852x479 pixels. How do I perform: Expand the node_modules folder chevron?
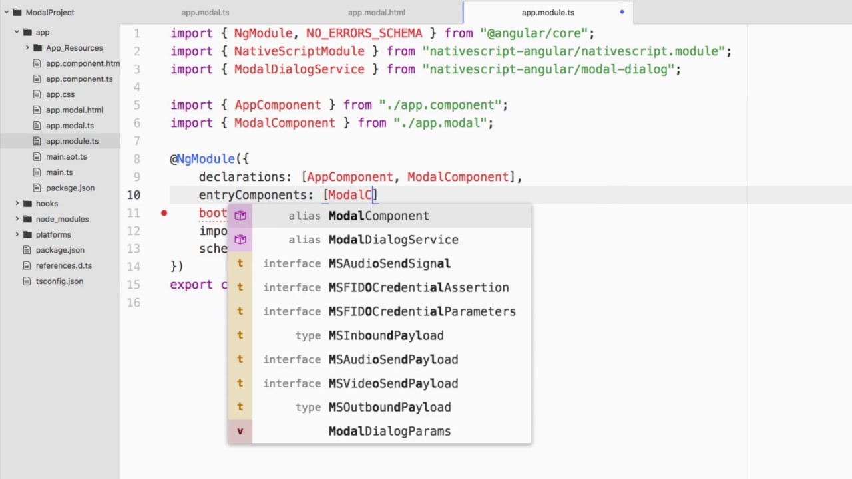pyautogui.click(x=17, y=219)
